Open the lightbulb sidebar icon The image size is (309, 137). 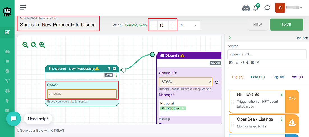tap(7, 101)
